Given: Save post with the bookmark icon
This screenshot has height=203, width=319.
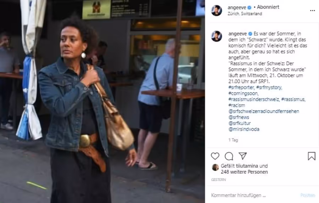Looking at the screenshot, I should click(312, 156).
